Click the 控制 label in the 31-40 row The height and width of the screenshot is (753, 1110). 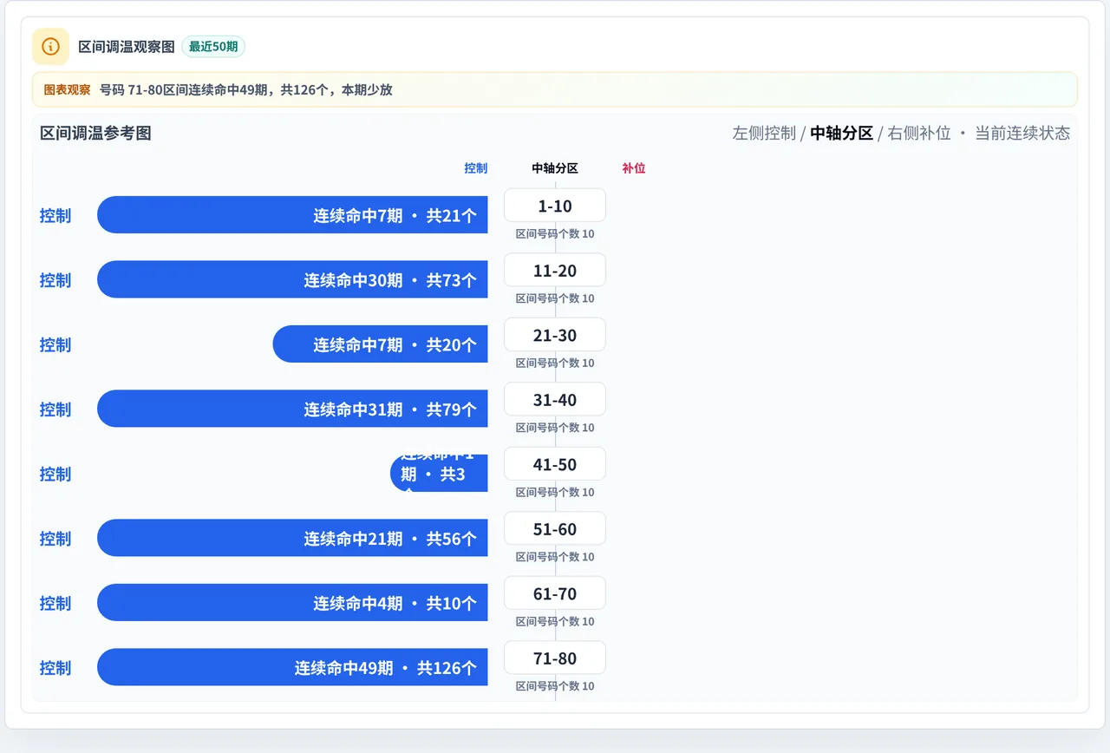pos(55,409)
